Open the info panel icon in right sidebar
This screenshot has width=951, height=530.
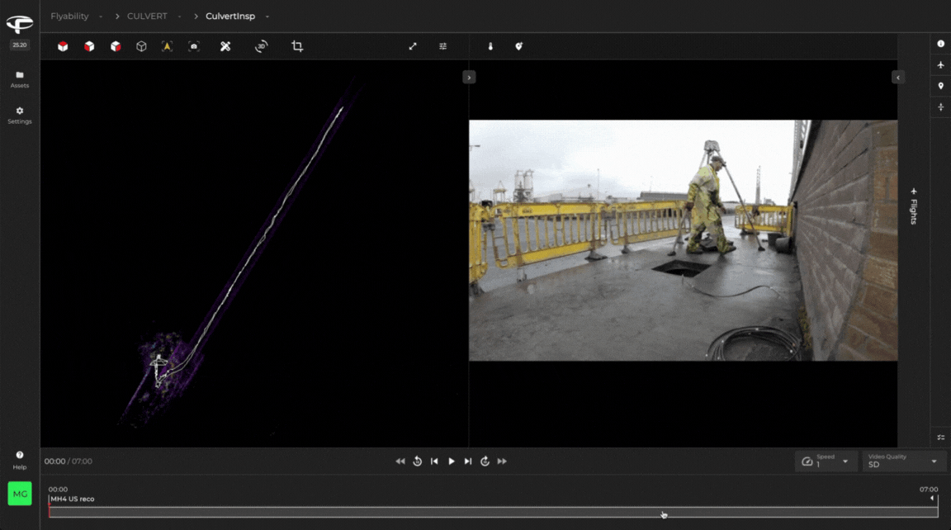point(940,44)
